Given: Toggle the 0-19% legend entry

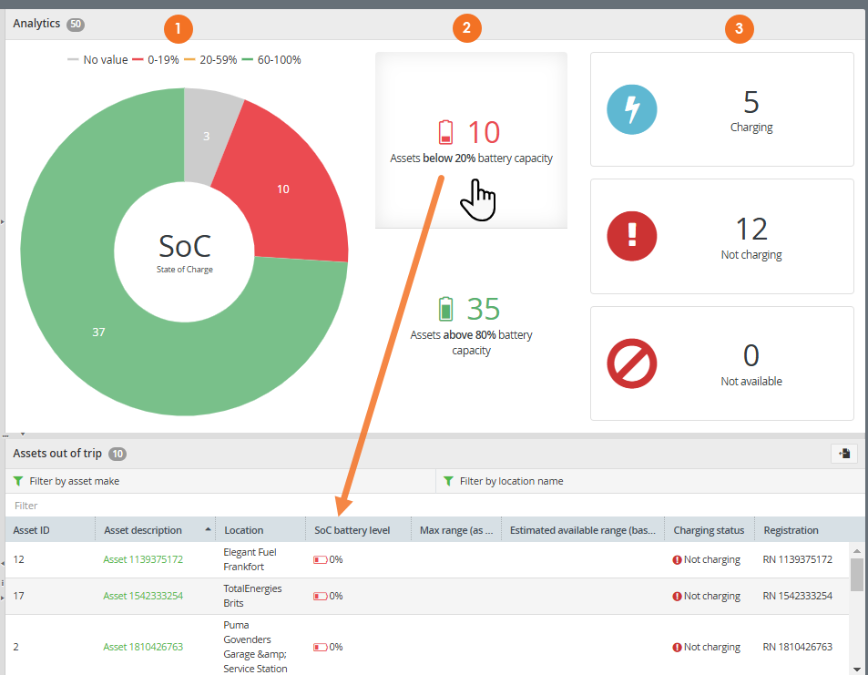Looking at the screenshot, I should click(x=156, y=60).
